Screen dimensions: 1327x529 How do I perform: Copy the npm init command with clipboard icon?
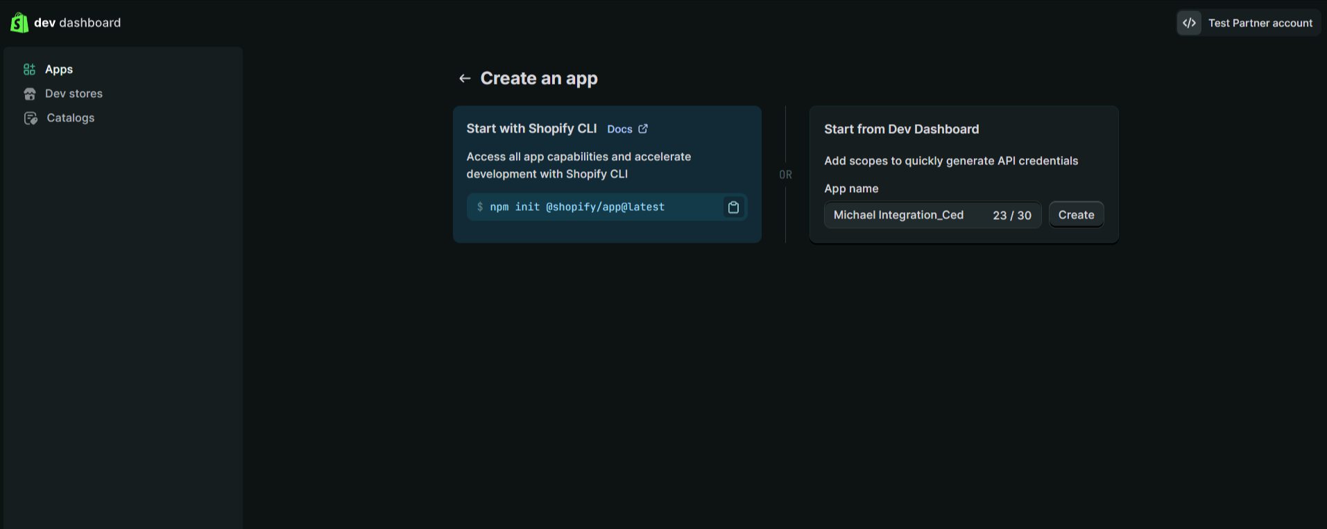click(733, 207)
